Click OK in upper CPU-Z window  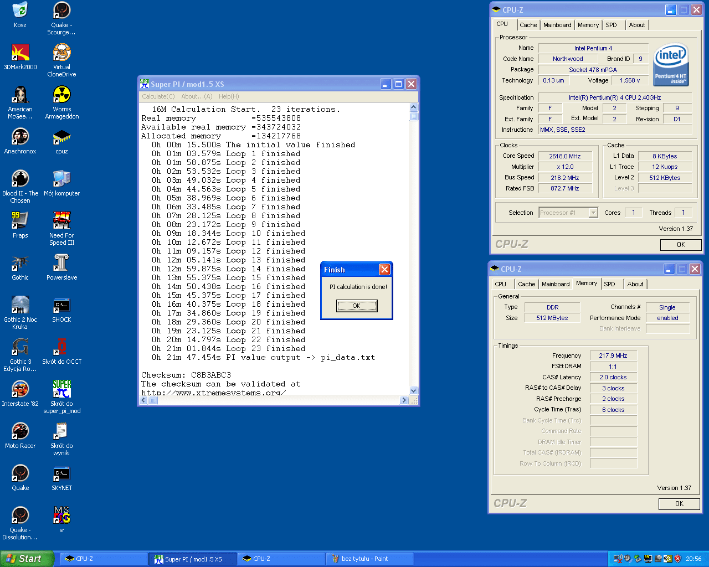(x=681, y=245)
